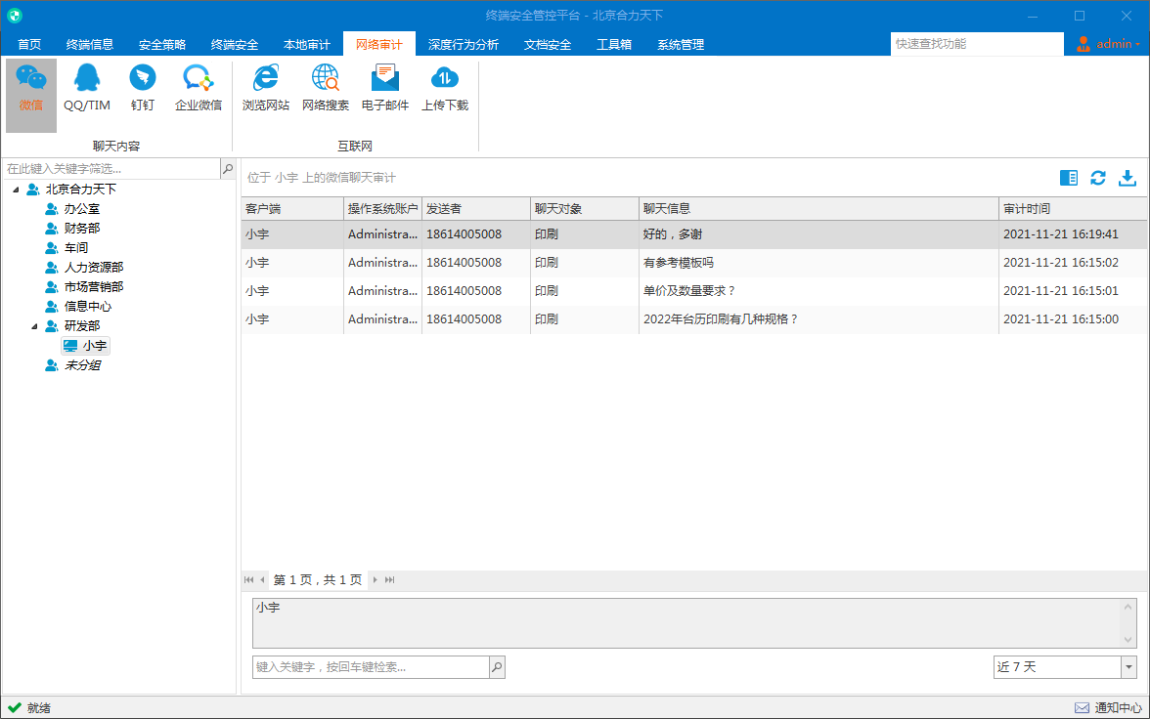Switch to the 系统管理 tab

coord(681,45)
